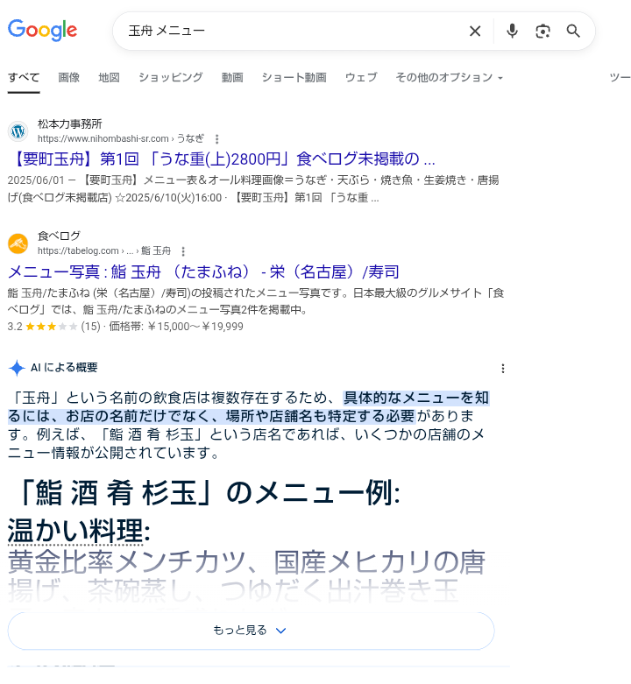The image size is (631, 684).
Task: Open メニュー写真 : 鮨 玉舟 result link
Action: (203, 271)
